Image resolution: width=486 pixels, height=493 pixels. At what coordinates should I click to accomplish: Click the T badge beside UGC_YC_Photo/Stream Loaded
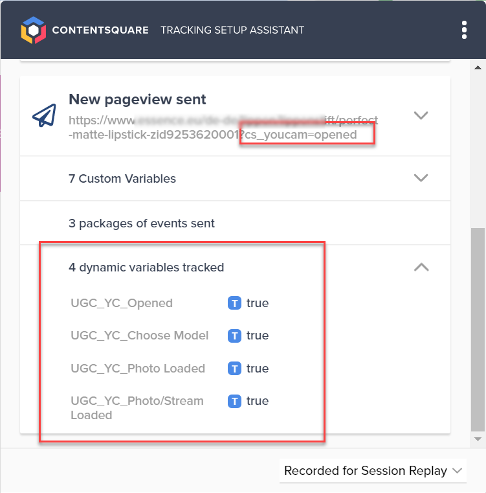click(x=234, y=401)
